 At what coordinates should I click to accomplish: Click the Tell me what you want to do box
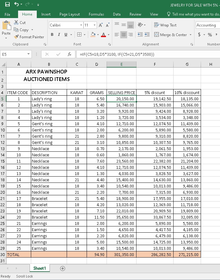click(193, 14)
